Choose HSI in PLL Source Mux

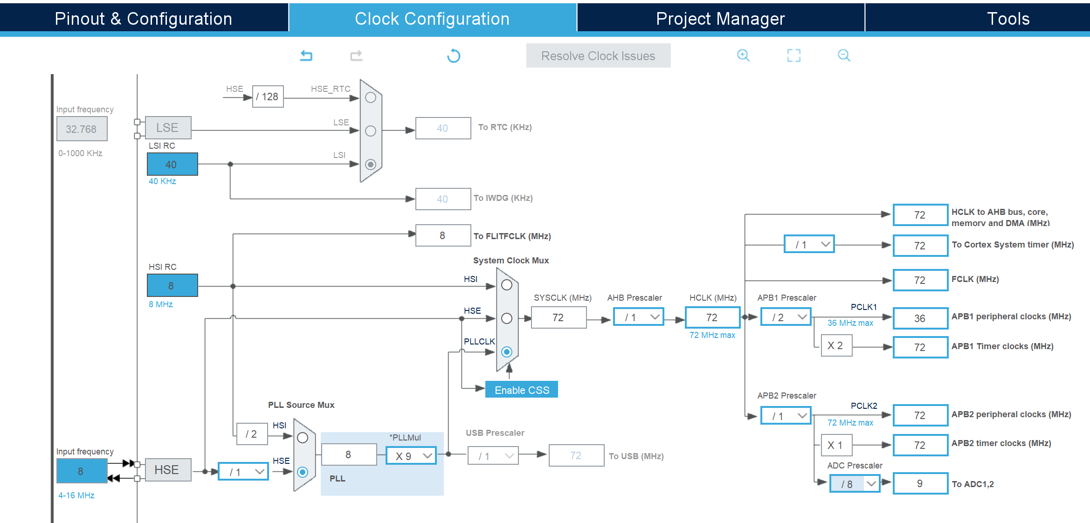click(x=303, y=438)
